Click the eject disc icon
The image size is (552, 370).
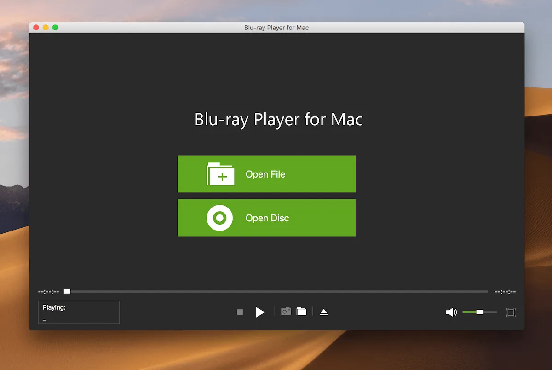(x=324, y=312)
